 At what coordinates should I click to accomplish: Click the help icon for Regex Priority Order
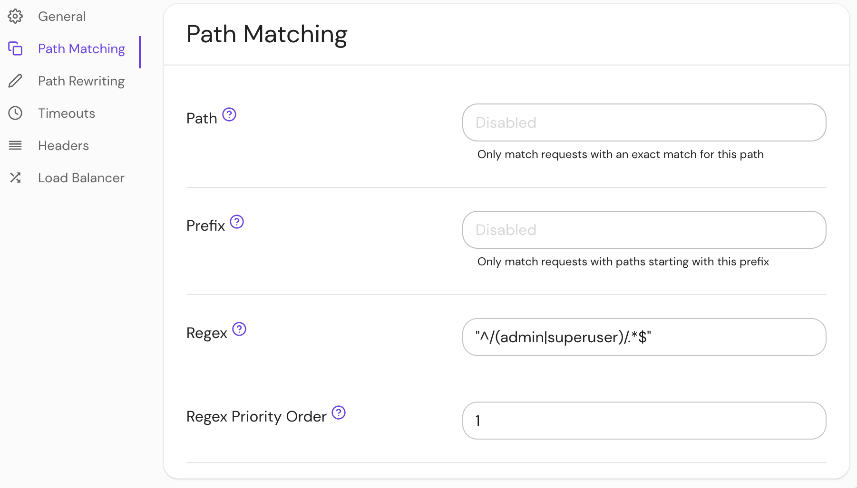[339, 413]
